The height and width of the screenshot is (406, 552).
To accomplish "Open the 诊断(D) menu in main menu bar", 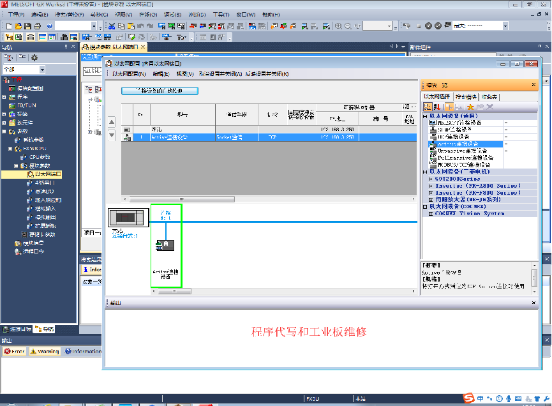I will (x=197, y=15).
